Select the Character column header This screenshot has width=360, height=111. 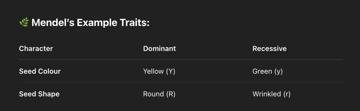pyautogui.click(x=36, y=48)
